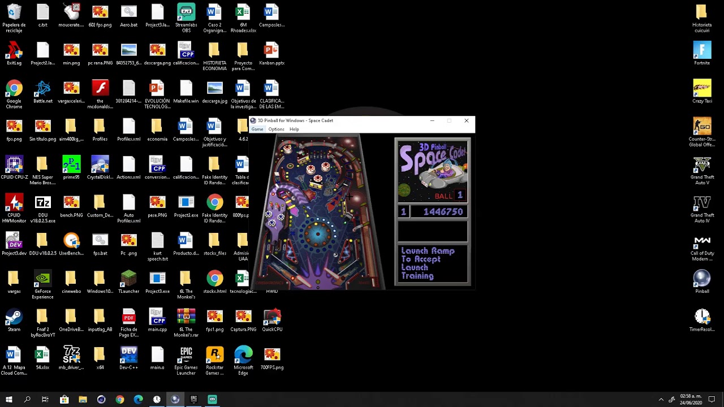Click the Launch Ramp mission message box

[432, 263]
